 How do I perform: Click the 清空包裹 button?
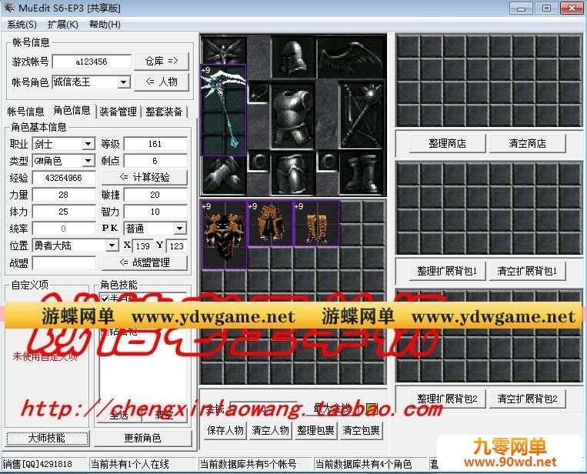361,430
